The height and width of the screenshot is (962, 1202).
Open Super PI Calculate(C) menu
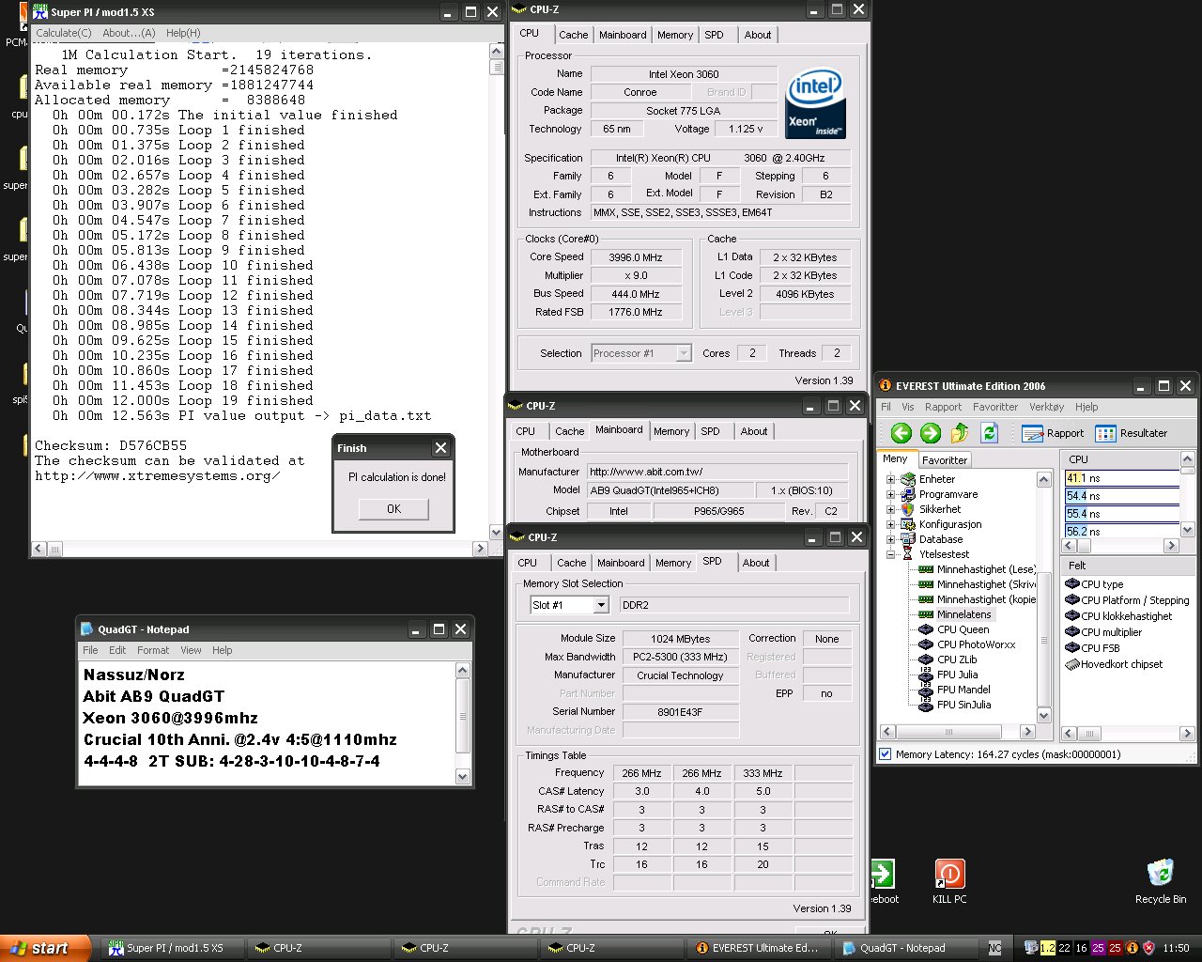(x=64, y=33)
